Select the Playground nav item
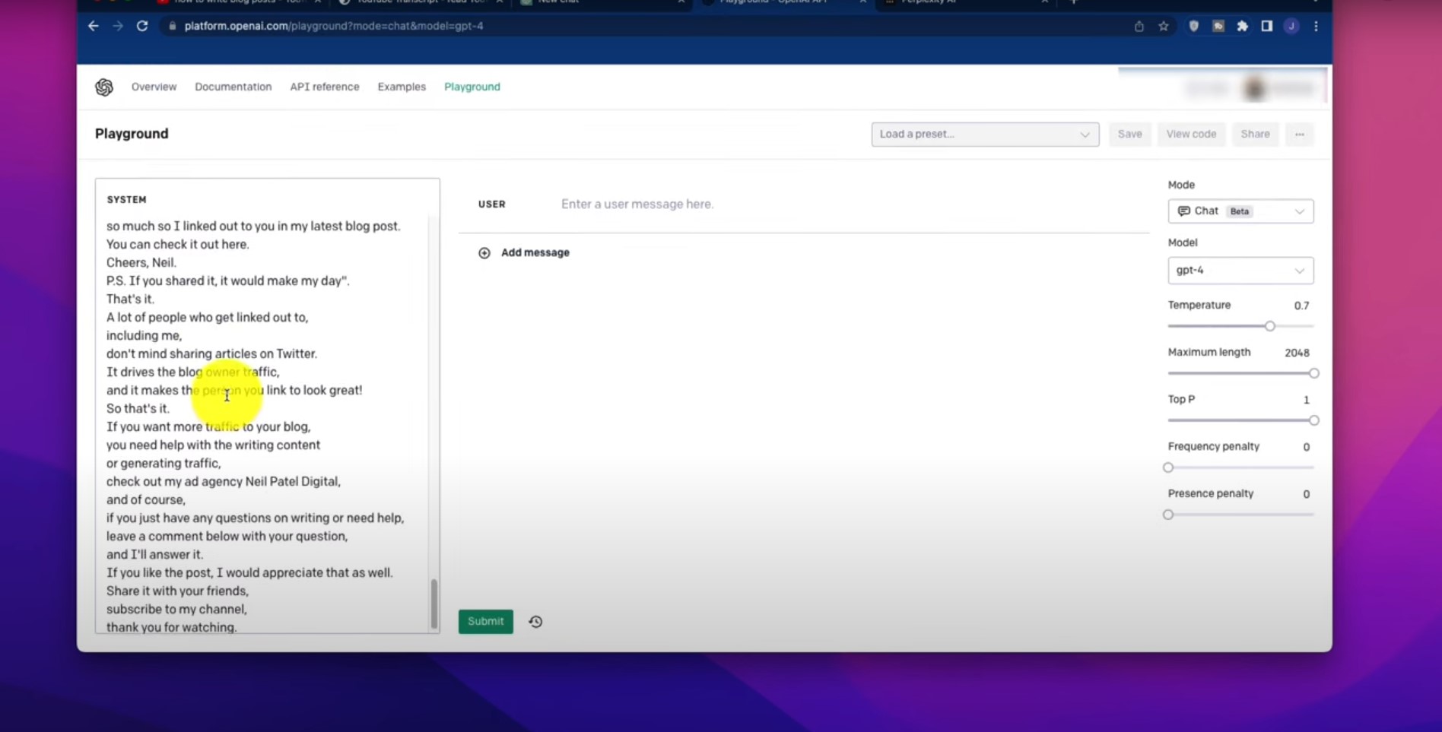Viewport: 1442px width, 732px height. coord(472,87)
